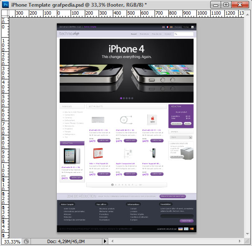Click add-to-cart button under cable product
This screenshot has width=252, height=246.
point(130,141)
